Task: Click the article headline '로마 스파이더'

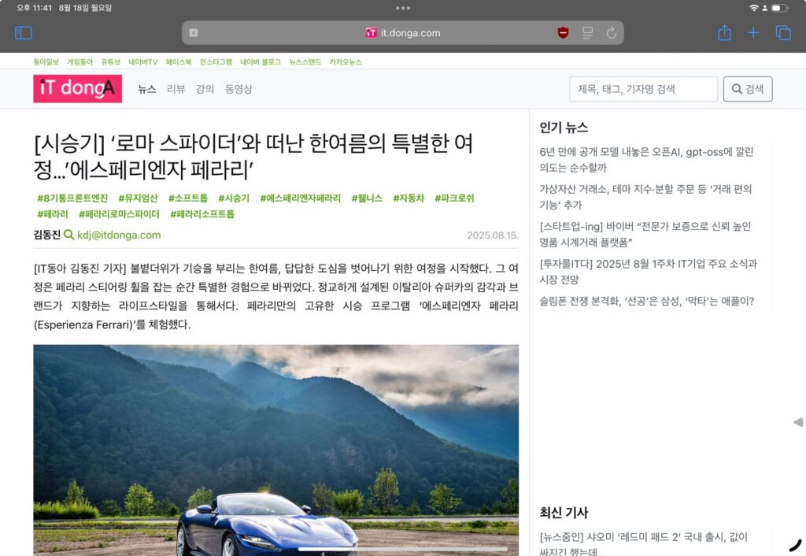Action: (x=254, y=157)
